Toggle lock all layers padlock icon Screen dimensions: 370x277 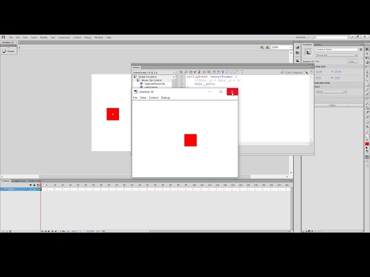(34, 185)
